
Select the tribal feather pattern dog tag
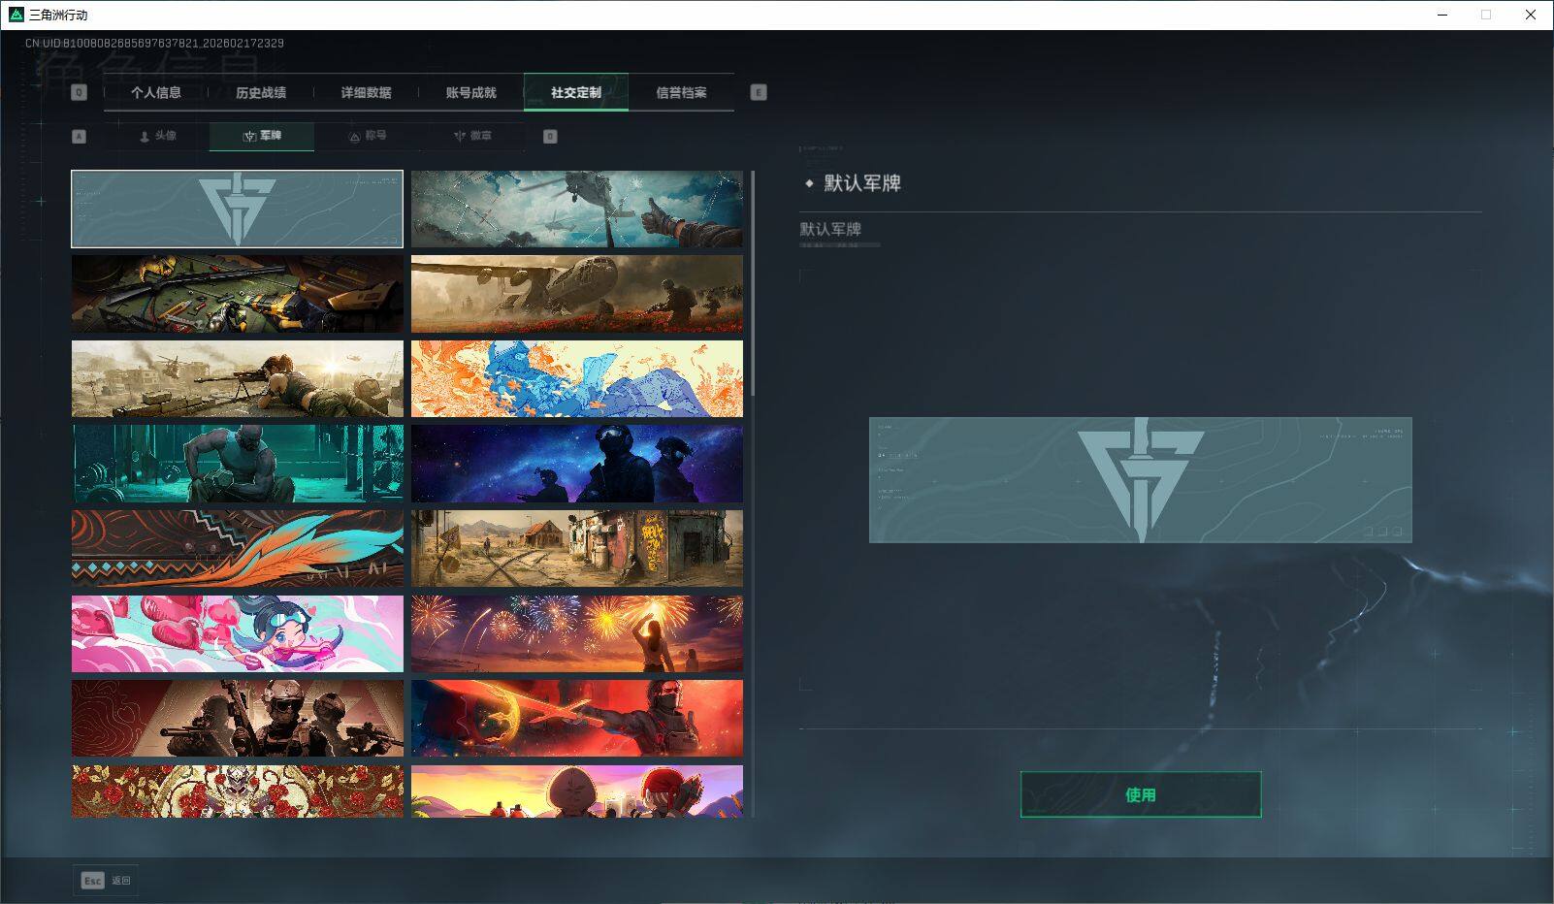tap(238, 548)
